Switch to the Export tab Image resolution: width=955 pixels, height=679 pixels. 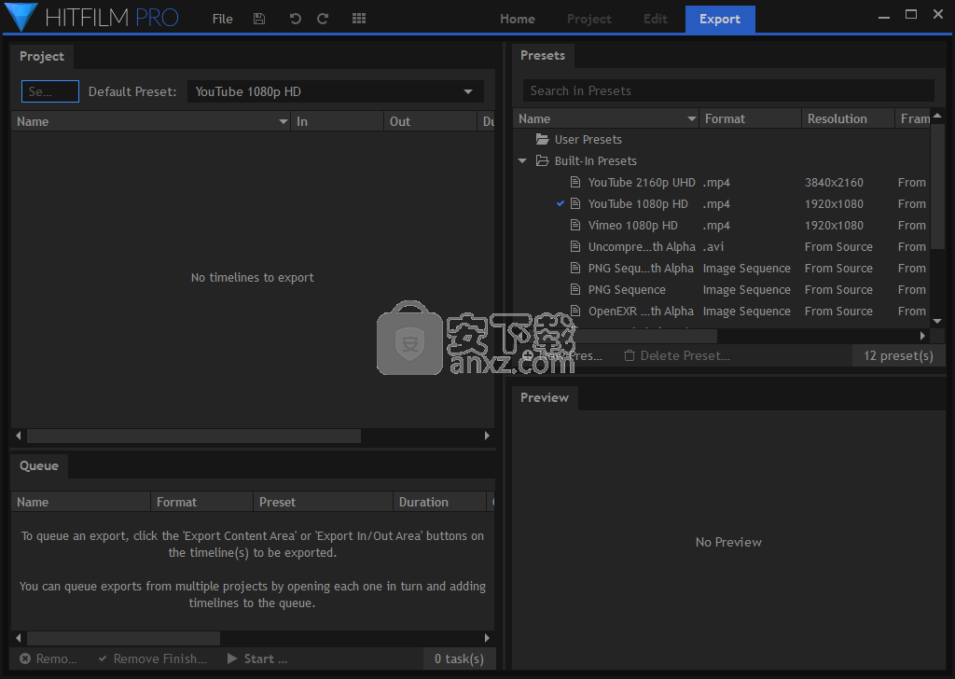720,19
